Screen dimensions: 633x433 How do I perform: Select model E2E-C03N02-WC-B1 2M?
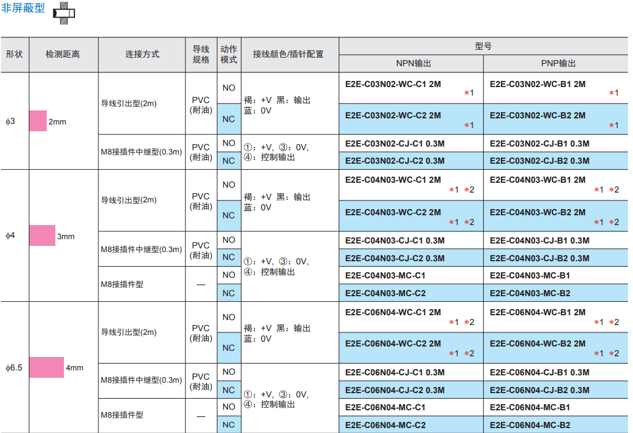pyautogui.click(x=537, y=84)
